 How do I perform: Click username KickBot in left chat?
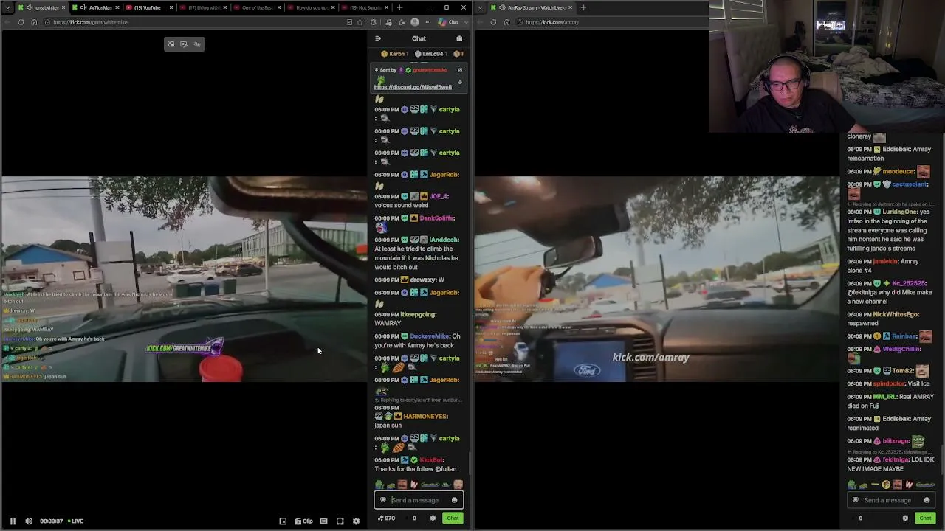(431, 460)
